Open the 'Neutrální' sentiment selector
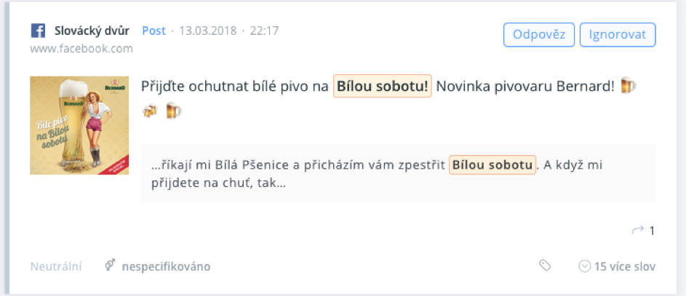Screen dimensions: 686x296 tap(56, 266)
